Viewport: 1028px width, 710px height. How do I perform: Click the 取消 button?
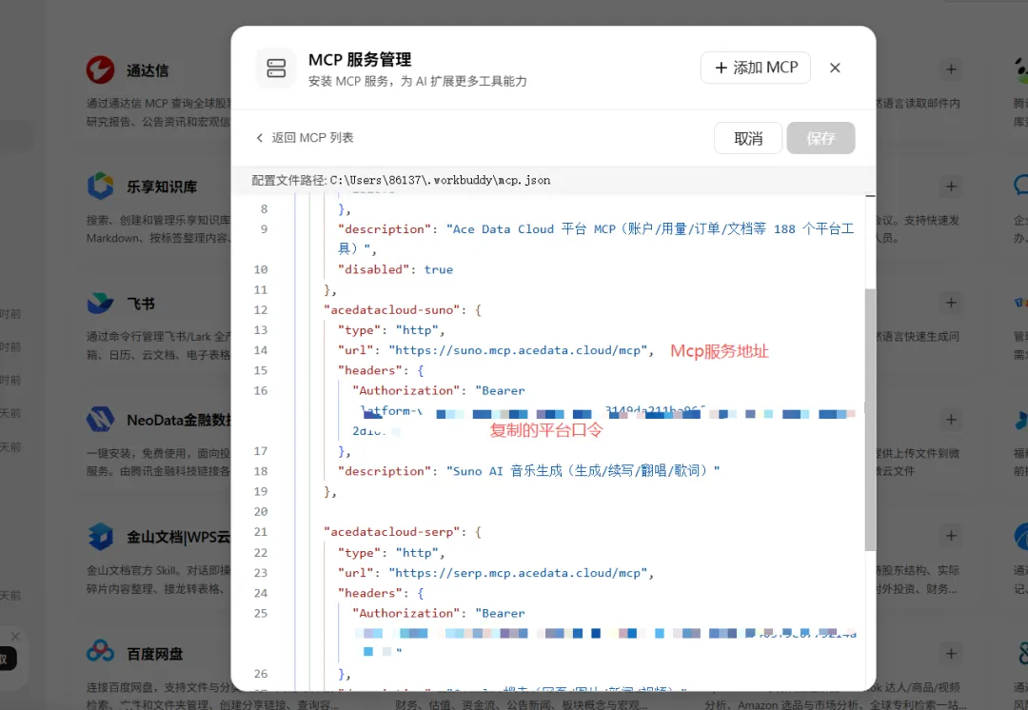pyautogui.click(x=748, y=138)
